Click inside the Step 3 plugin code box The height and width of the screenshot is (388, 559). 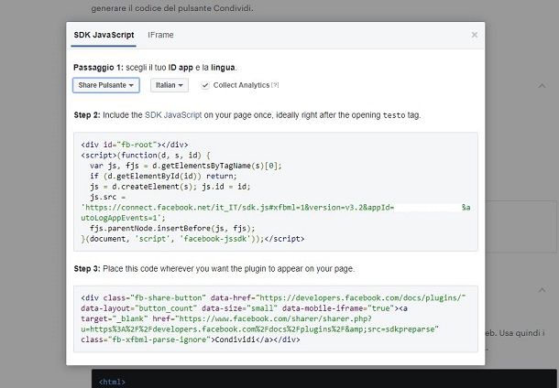tap(276, 319)
